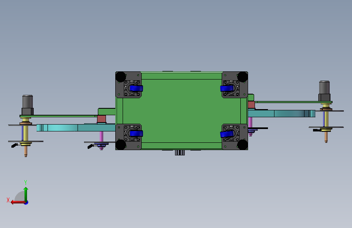Select the long thin green bar on the right arm
This screenshot has width=352, height=228.
pyautogui.click(x=294, y=102)
